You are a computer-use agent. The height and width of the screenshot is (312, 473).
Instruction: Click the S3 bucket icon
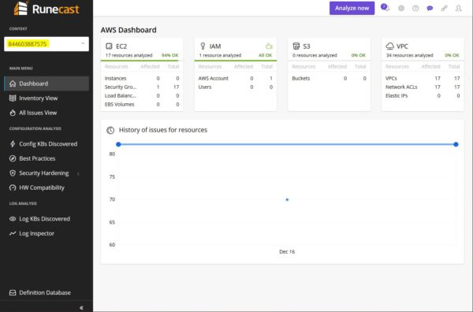pos(296,46)
